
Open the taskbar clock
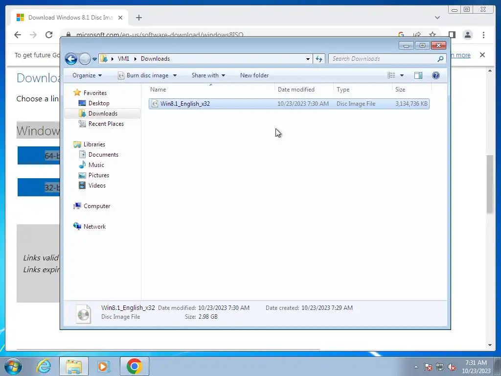(476, 367)
